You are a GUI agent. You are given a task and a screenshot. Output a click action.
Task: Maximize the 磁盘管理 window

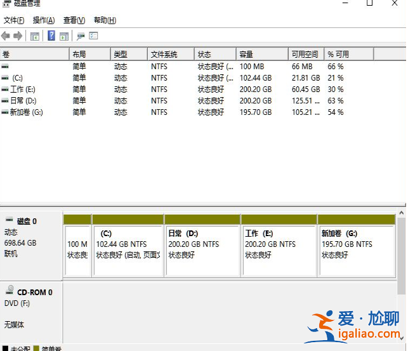click(x=369, y=3)
